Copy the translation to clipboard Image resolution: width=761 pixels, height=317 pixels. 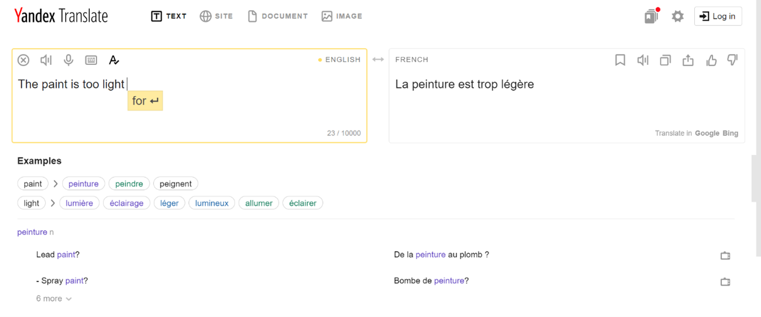pos(666,60)
